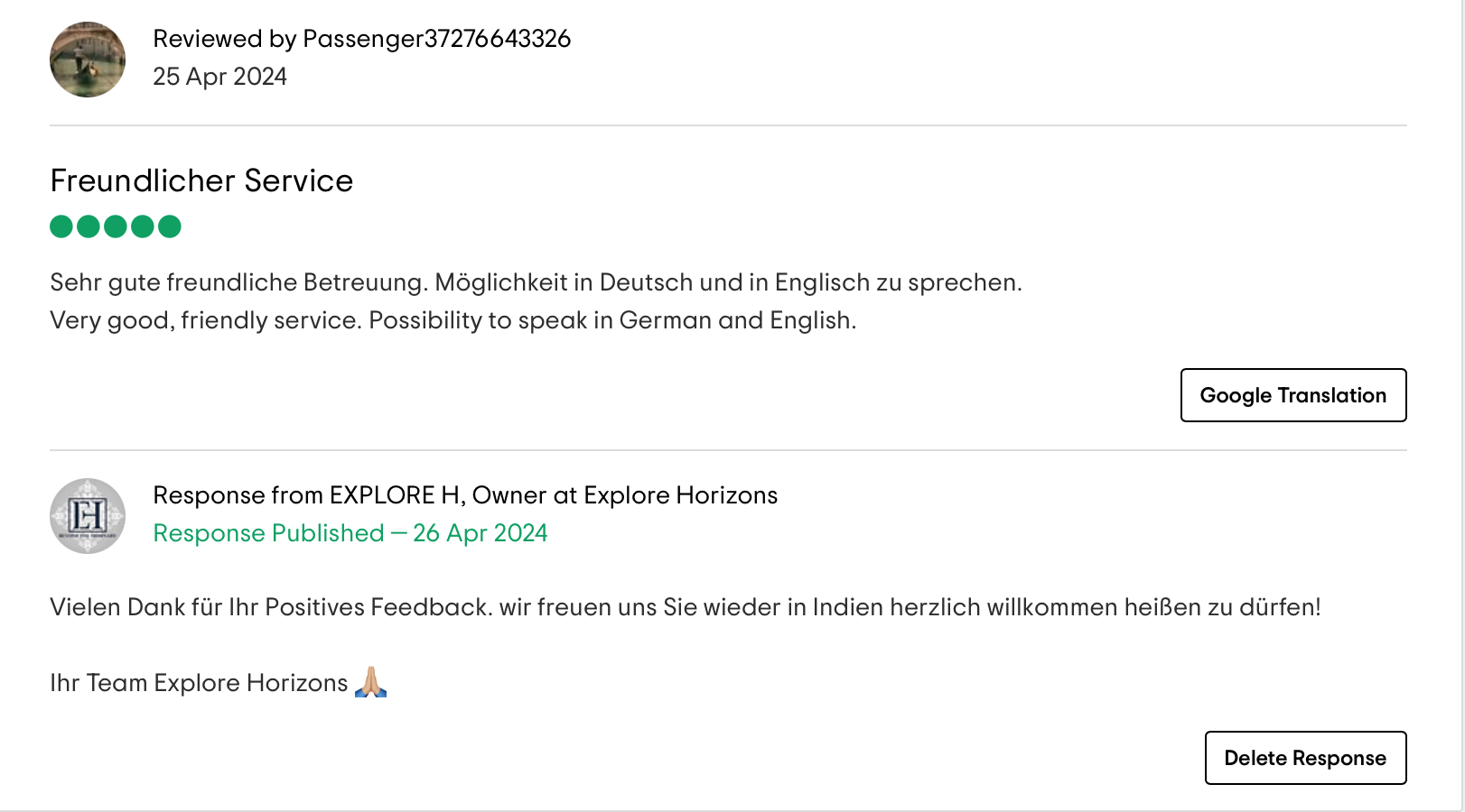1465x812 pixels.
Task: Click the fifth green rating bubble
Action: pos(170,226)
